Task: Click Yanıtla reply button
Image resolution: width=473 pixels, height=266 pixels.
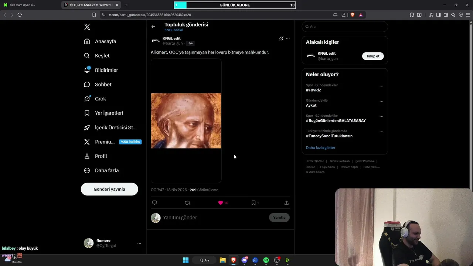Action: coord(279,218)
